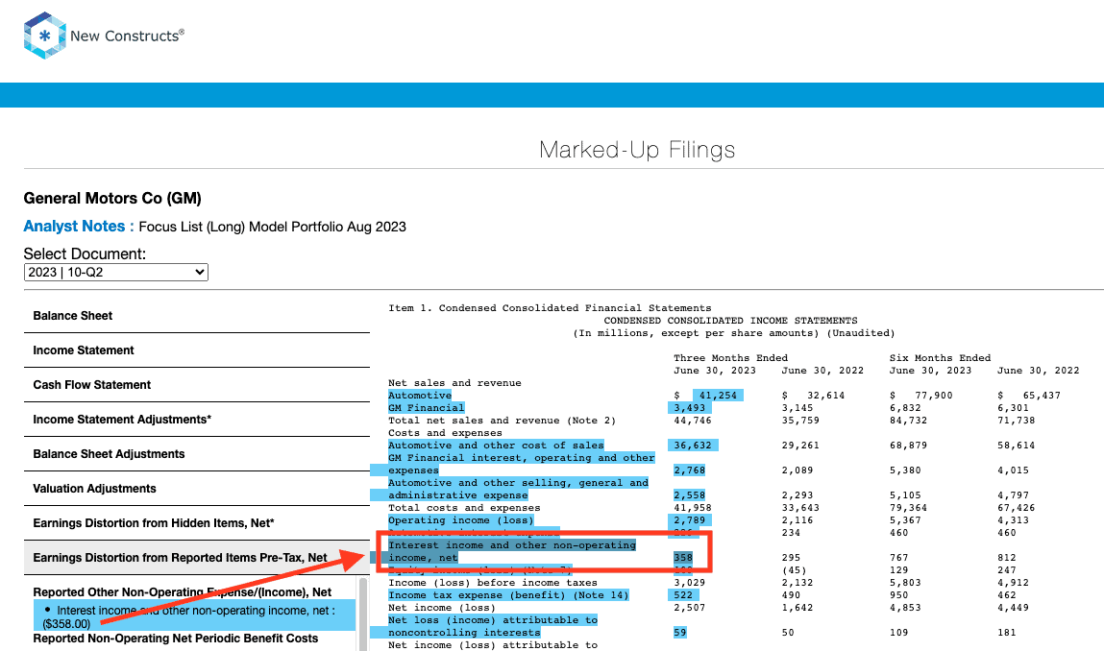Click the Marked-Up Filings heading
Image resolution: width=1104 pixels, height=651 pixels.
637,149
